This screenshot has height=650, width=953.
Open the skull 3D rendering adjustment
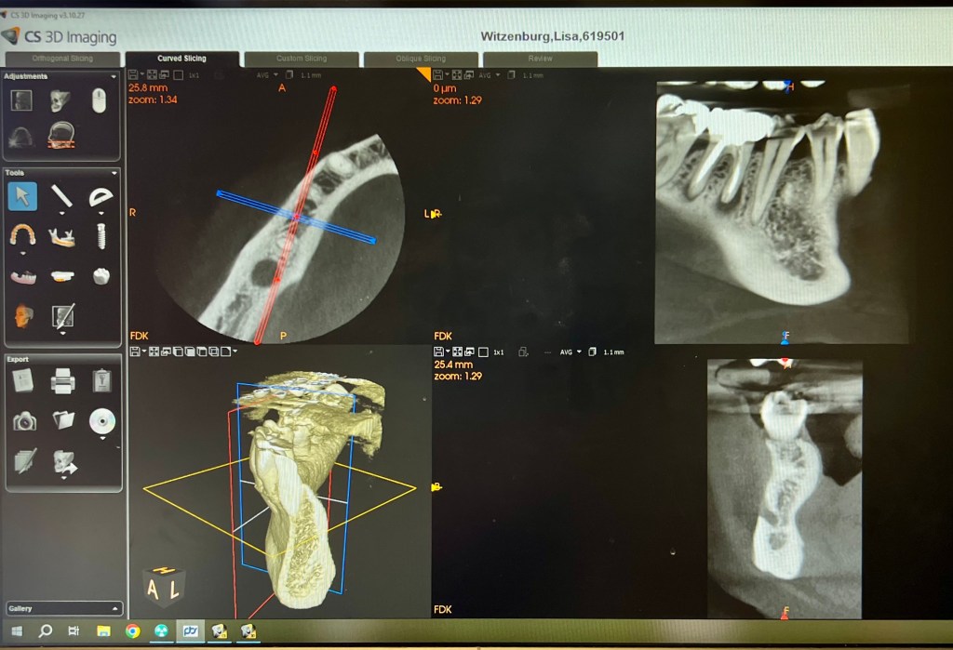pyautogui.click(x=60, y=99)
